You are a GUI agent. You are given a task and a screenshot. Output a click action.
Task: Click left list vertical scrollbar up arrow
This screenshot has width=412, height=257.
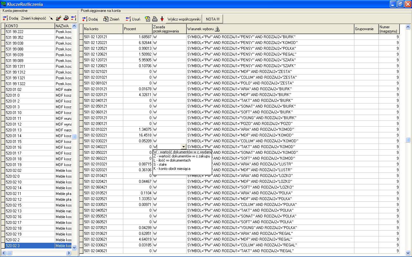(74, 26)
